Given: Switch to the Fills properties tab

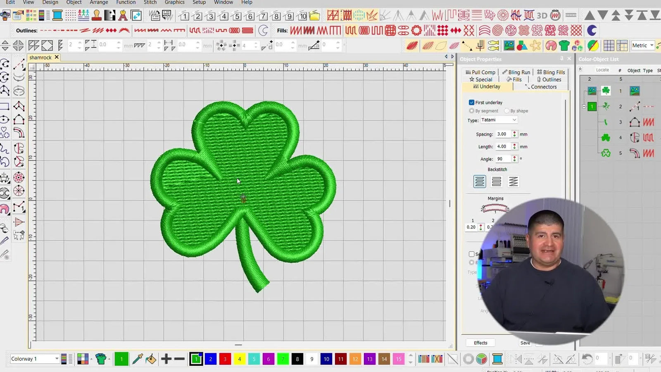Looking at the screenshot, I should click(514, 79).
